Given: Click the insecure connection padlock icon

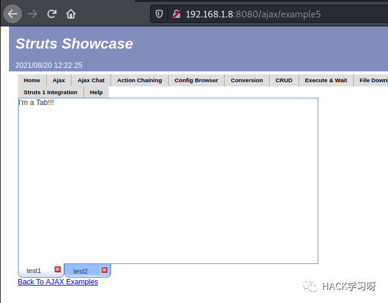Looking at the screenshot, I should (x=177, y=14).
